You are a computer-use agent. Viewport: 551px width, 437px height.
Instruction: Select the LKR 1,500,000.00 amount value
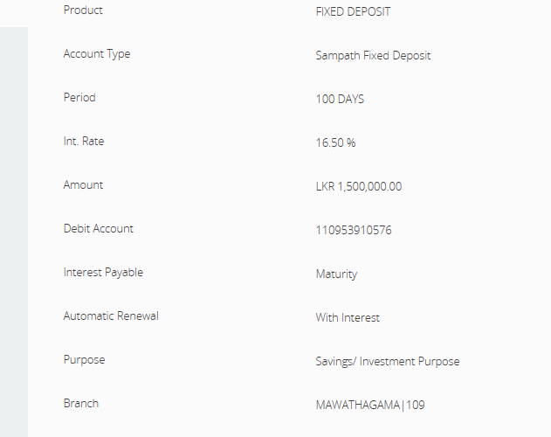pos(359,187)
